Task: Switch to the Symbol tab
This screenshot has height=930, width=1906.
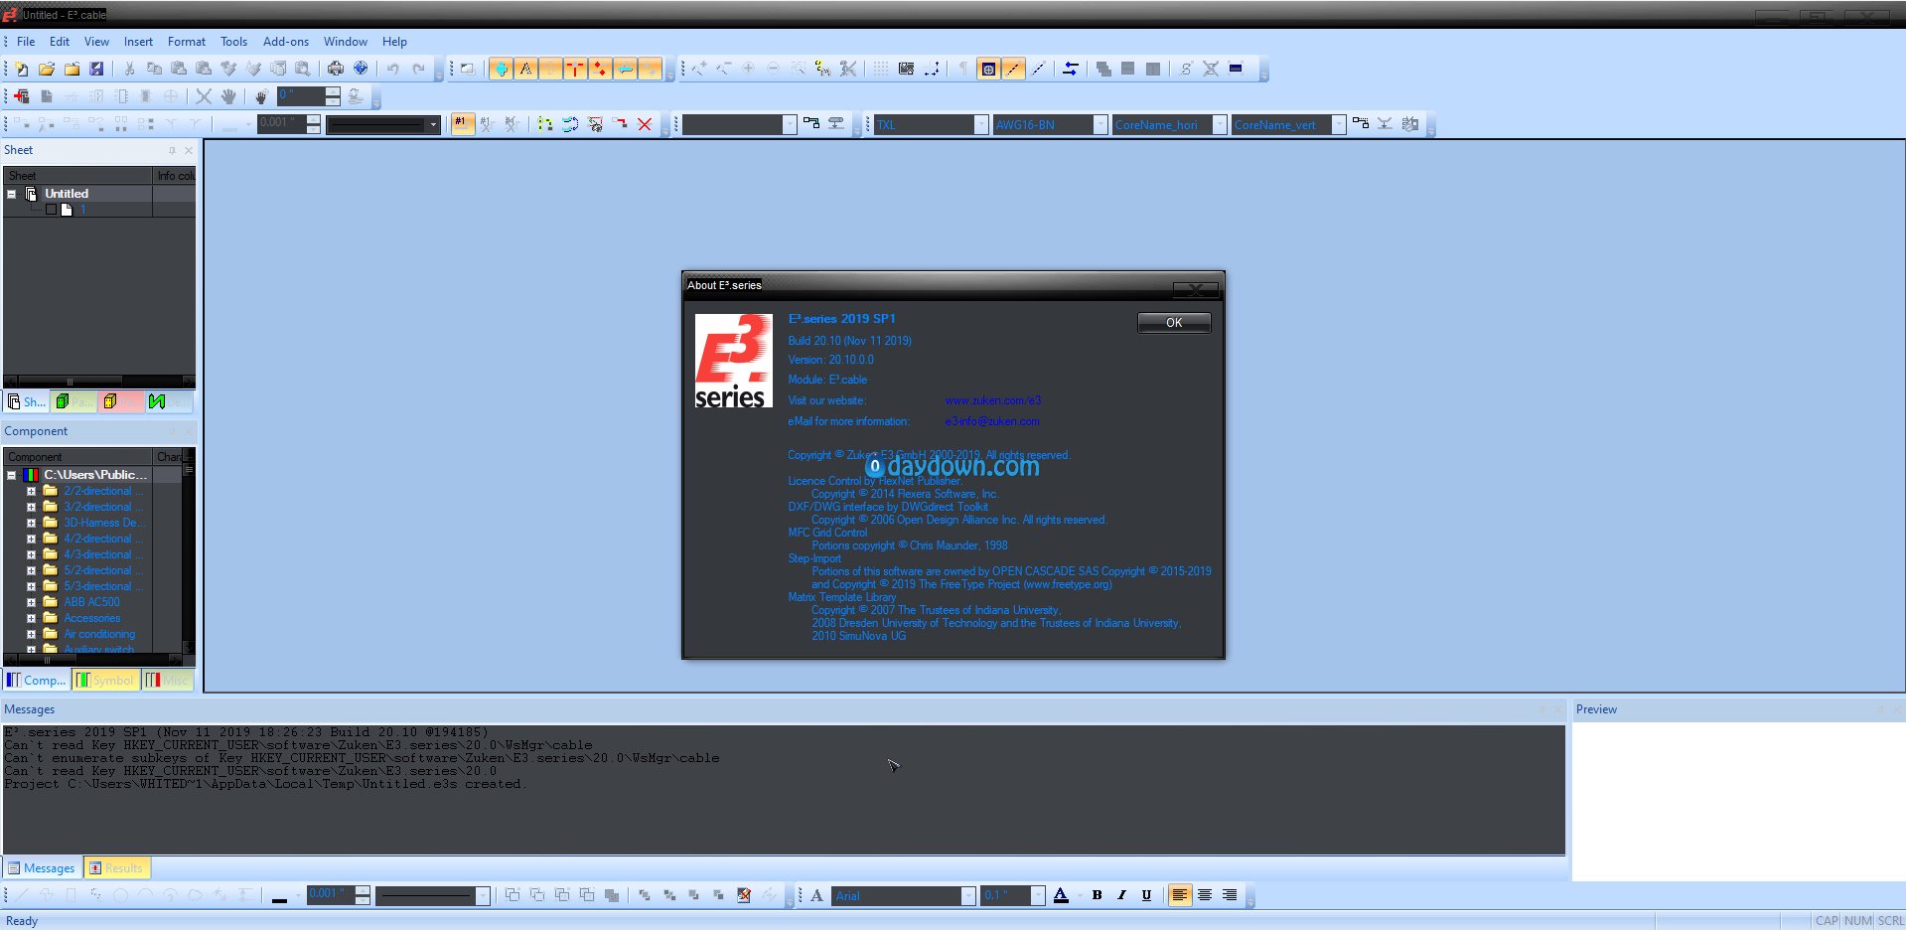Action: click(x=105, y=680)
